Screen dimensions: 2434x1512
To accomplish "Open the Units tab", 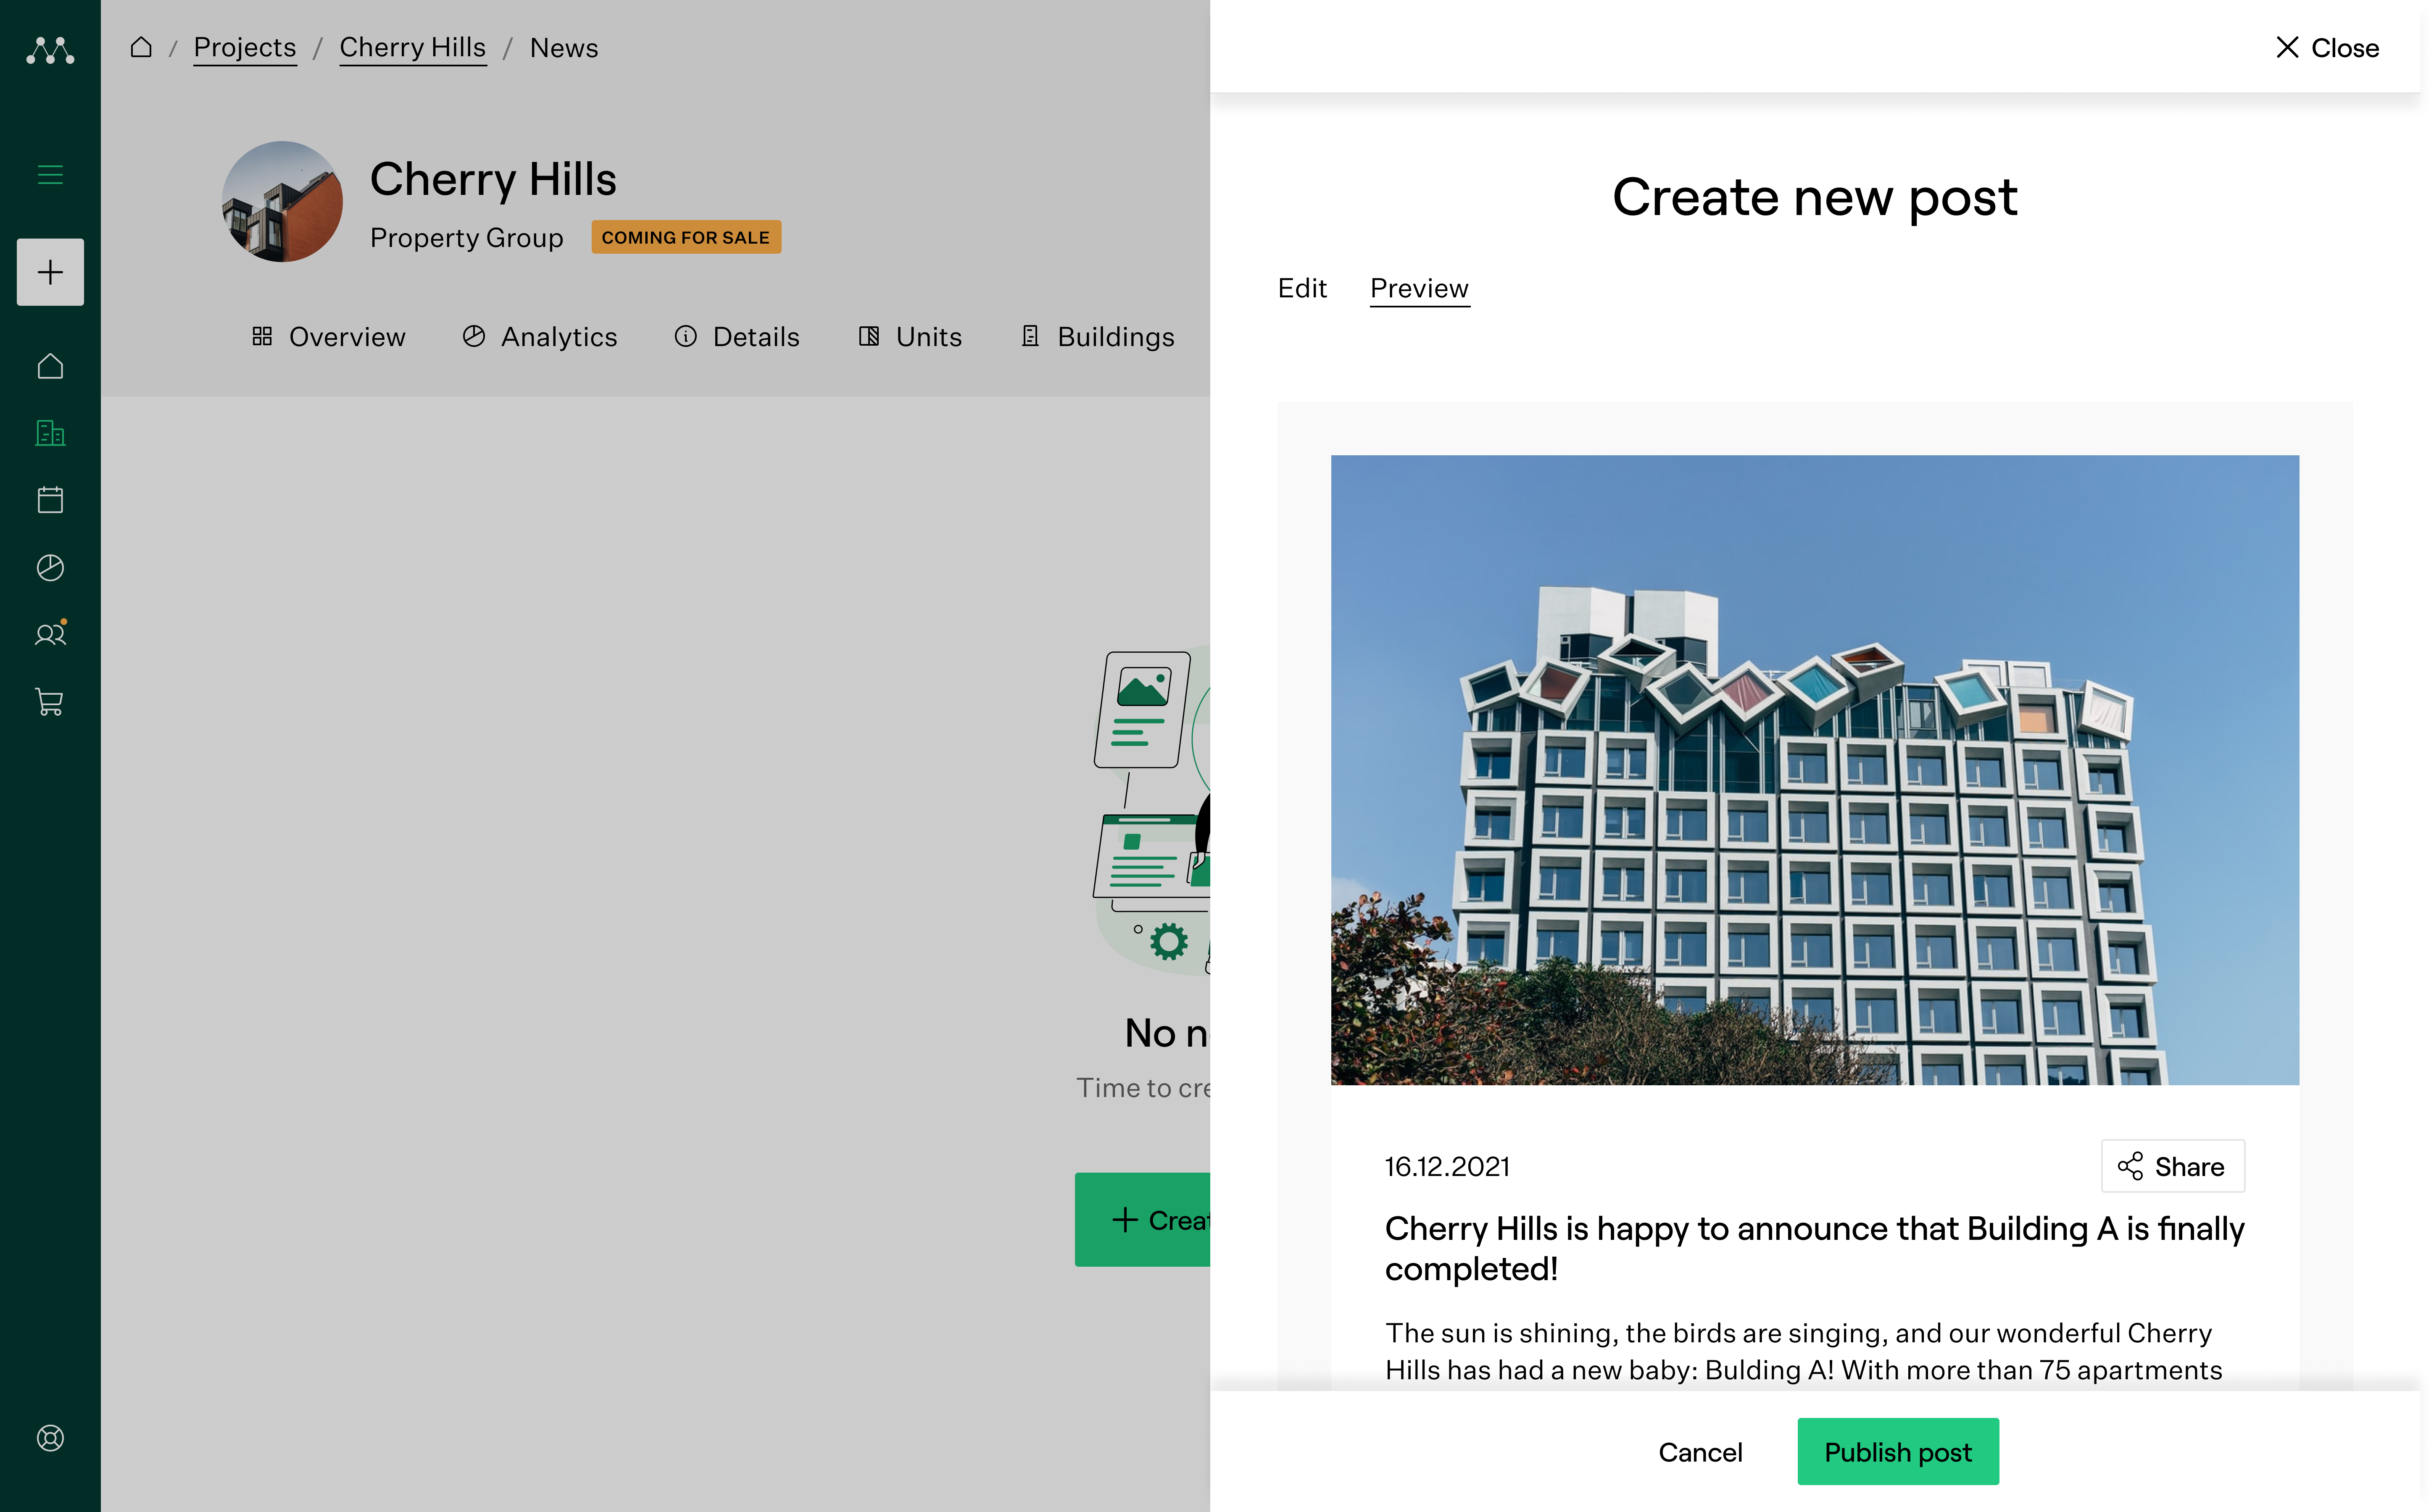I will click(x=910, y=337).
